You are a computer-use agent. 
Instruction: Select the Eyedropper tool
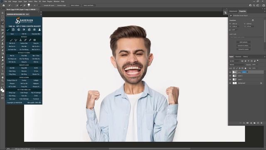(2, 33)
